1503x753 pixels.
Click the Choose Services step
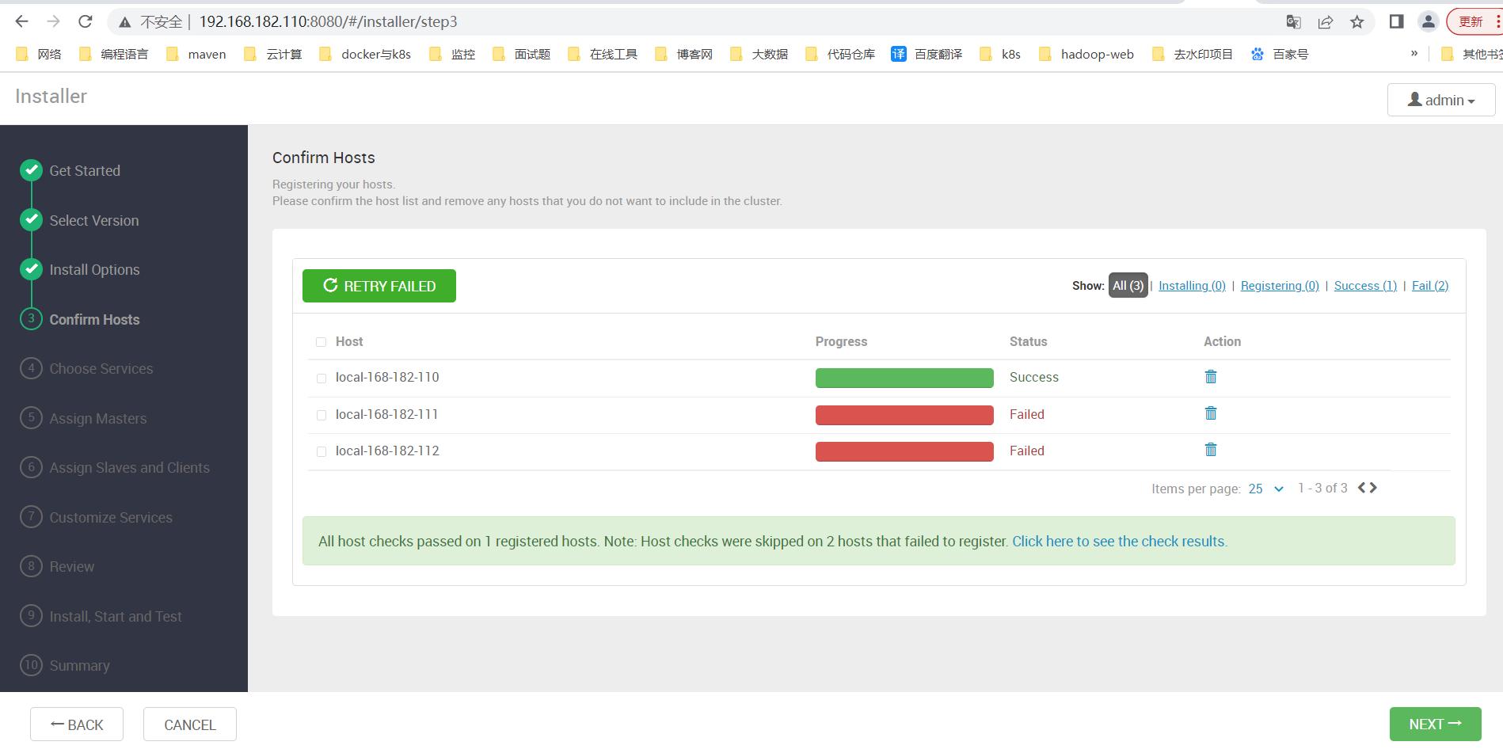pyautogui.click(x=101, y=368)
